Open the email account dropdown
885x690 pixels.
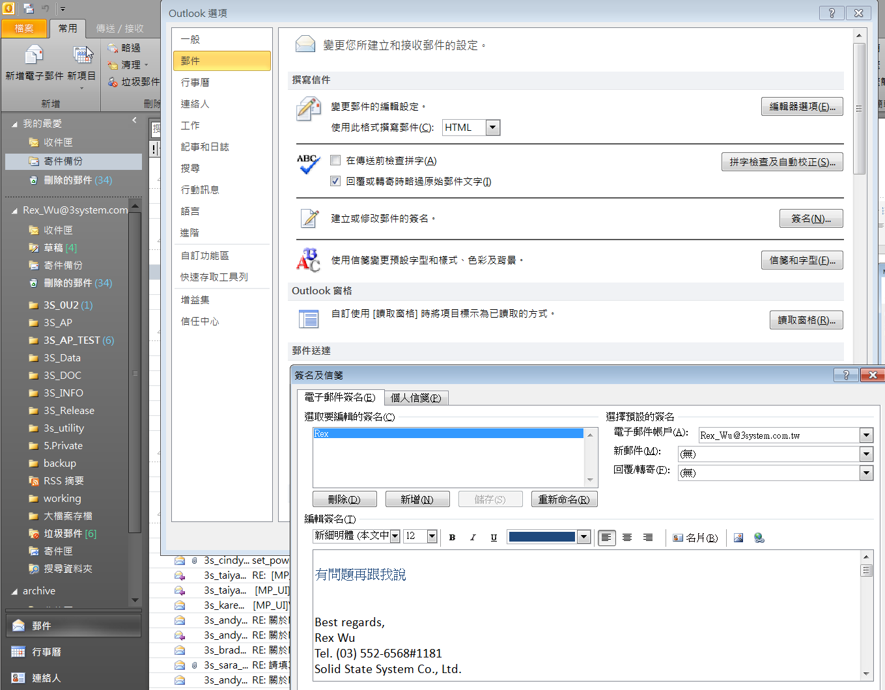point(866,435)
